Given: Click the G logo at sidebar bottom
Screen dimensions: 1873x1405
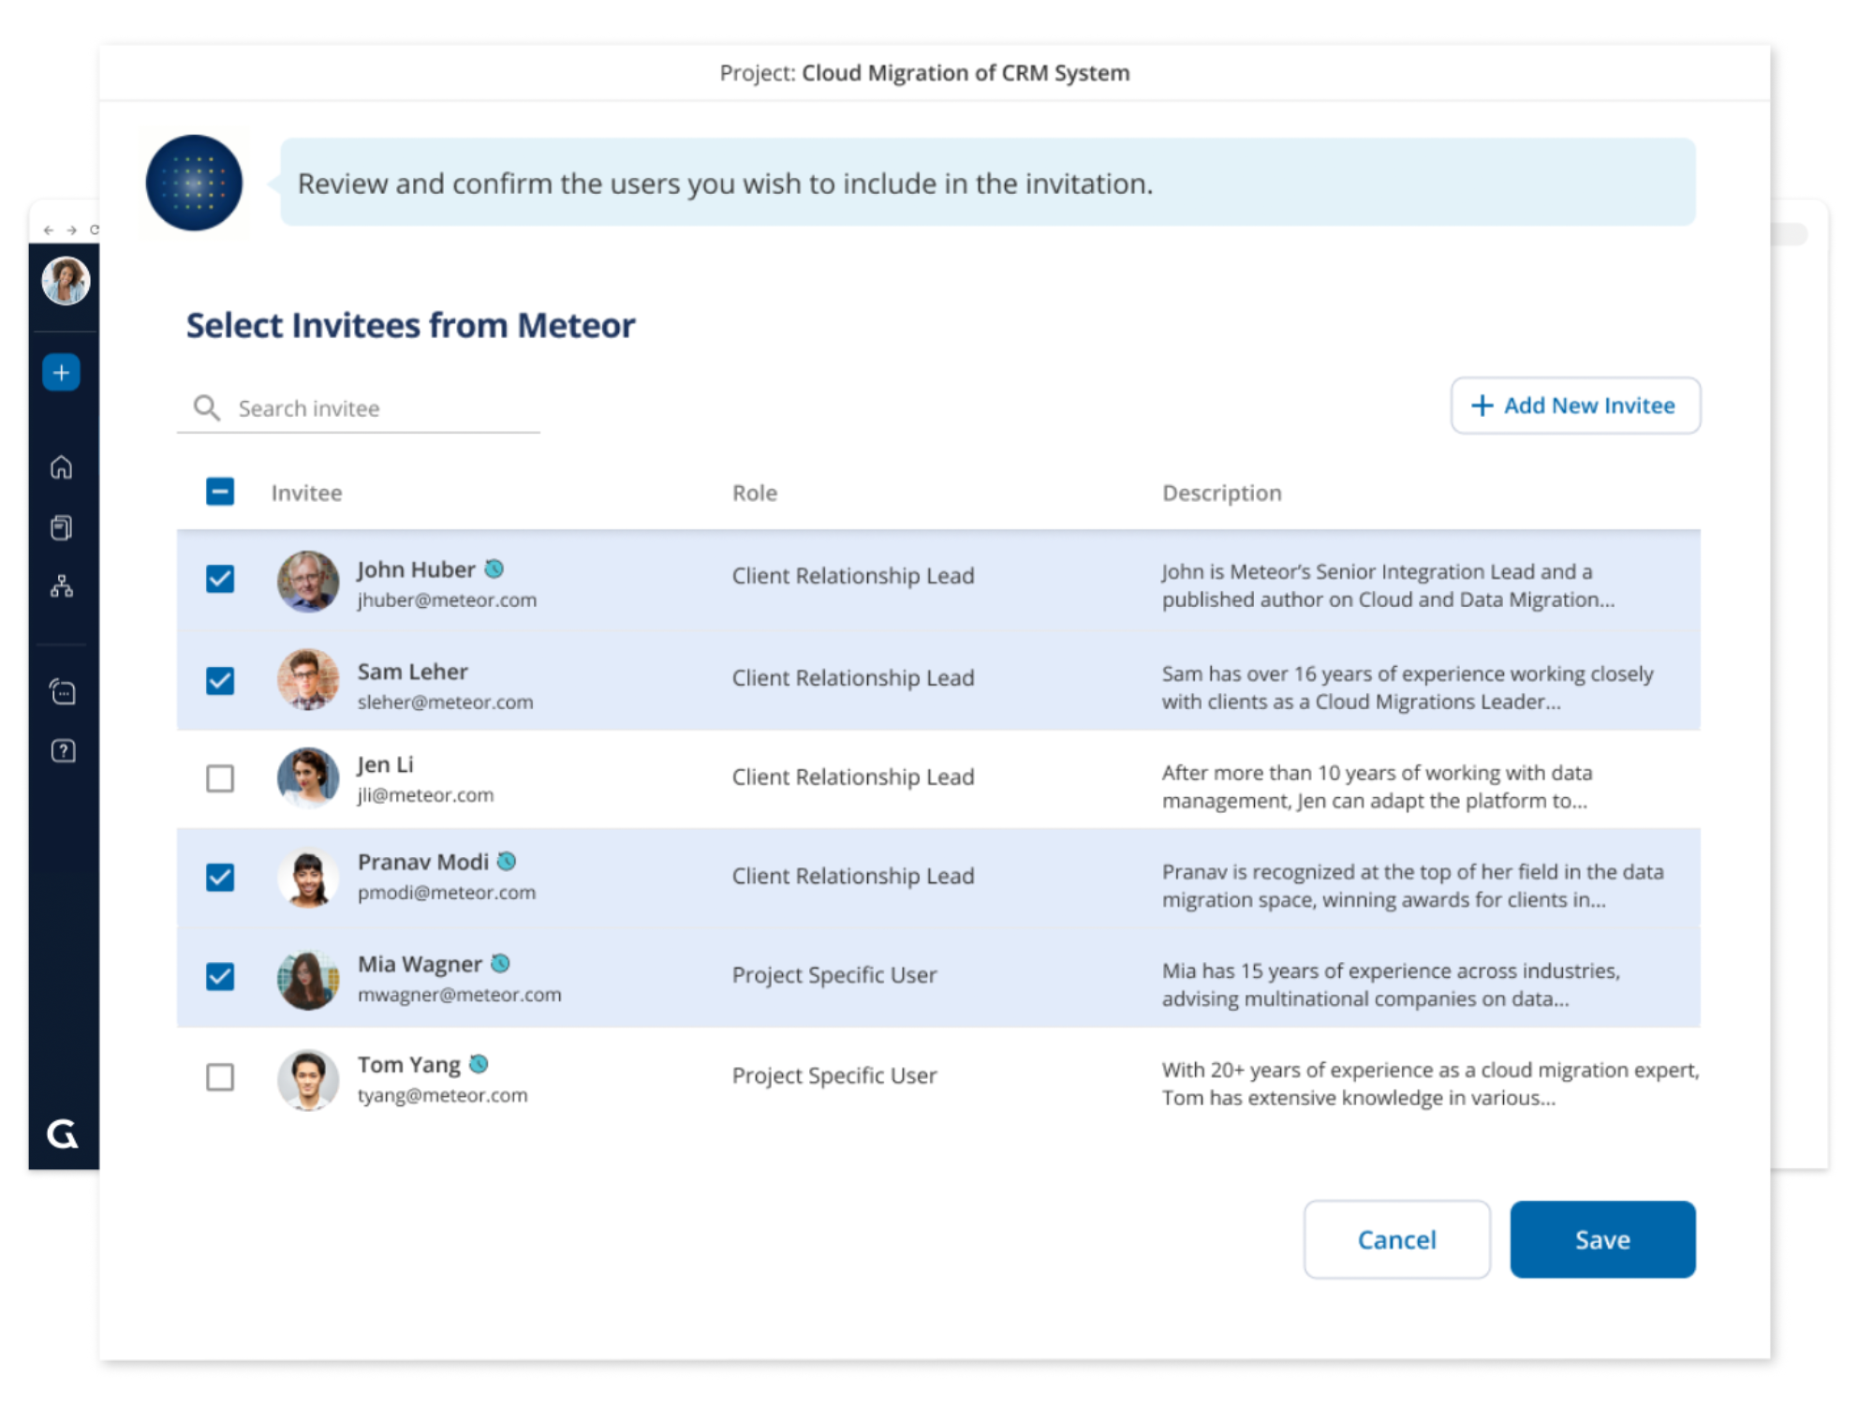Looking at the screenshot, I should (x=63, y=1134).
